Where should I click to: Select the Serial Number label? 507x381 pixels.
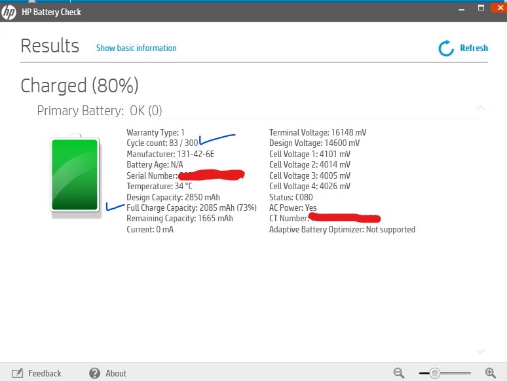tap(152, 175)
